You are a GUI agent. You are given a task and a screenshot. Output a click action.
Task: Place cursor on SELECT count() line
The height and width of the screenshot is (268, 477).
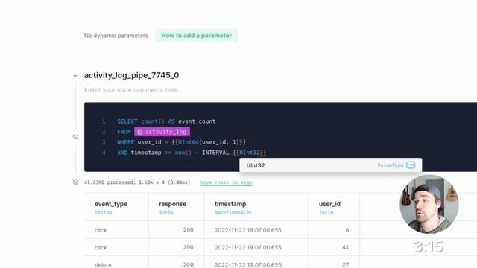pyautogui.click(x=166, y=121)
